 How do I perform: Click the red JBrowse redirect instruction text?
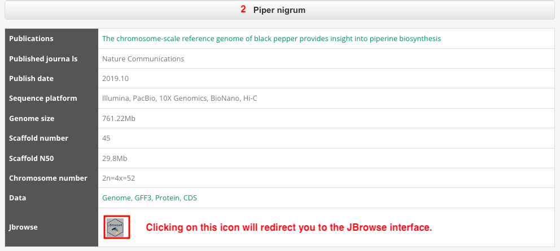[x=289, y=227]
